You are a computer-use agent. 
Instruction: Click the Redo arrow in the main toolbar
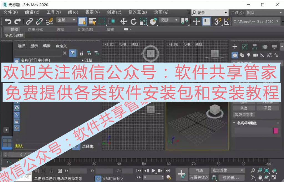[17, 21]
